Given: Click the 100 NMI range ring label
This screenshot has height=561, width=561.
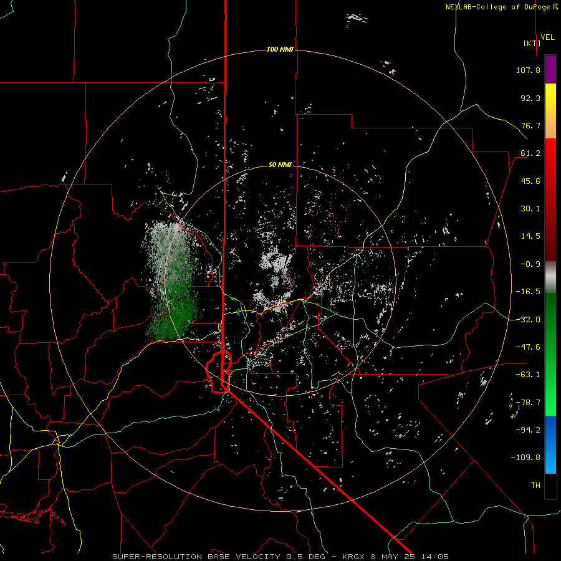Looking at the screenshot, I should [x=280, y=49].
